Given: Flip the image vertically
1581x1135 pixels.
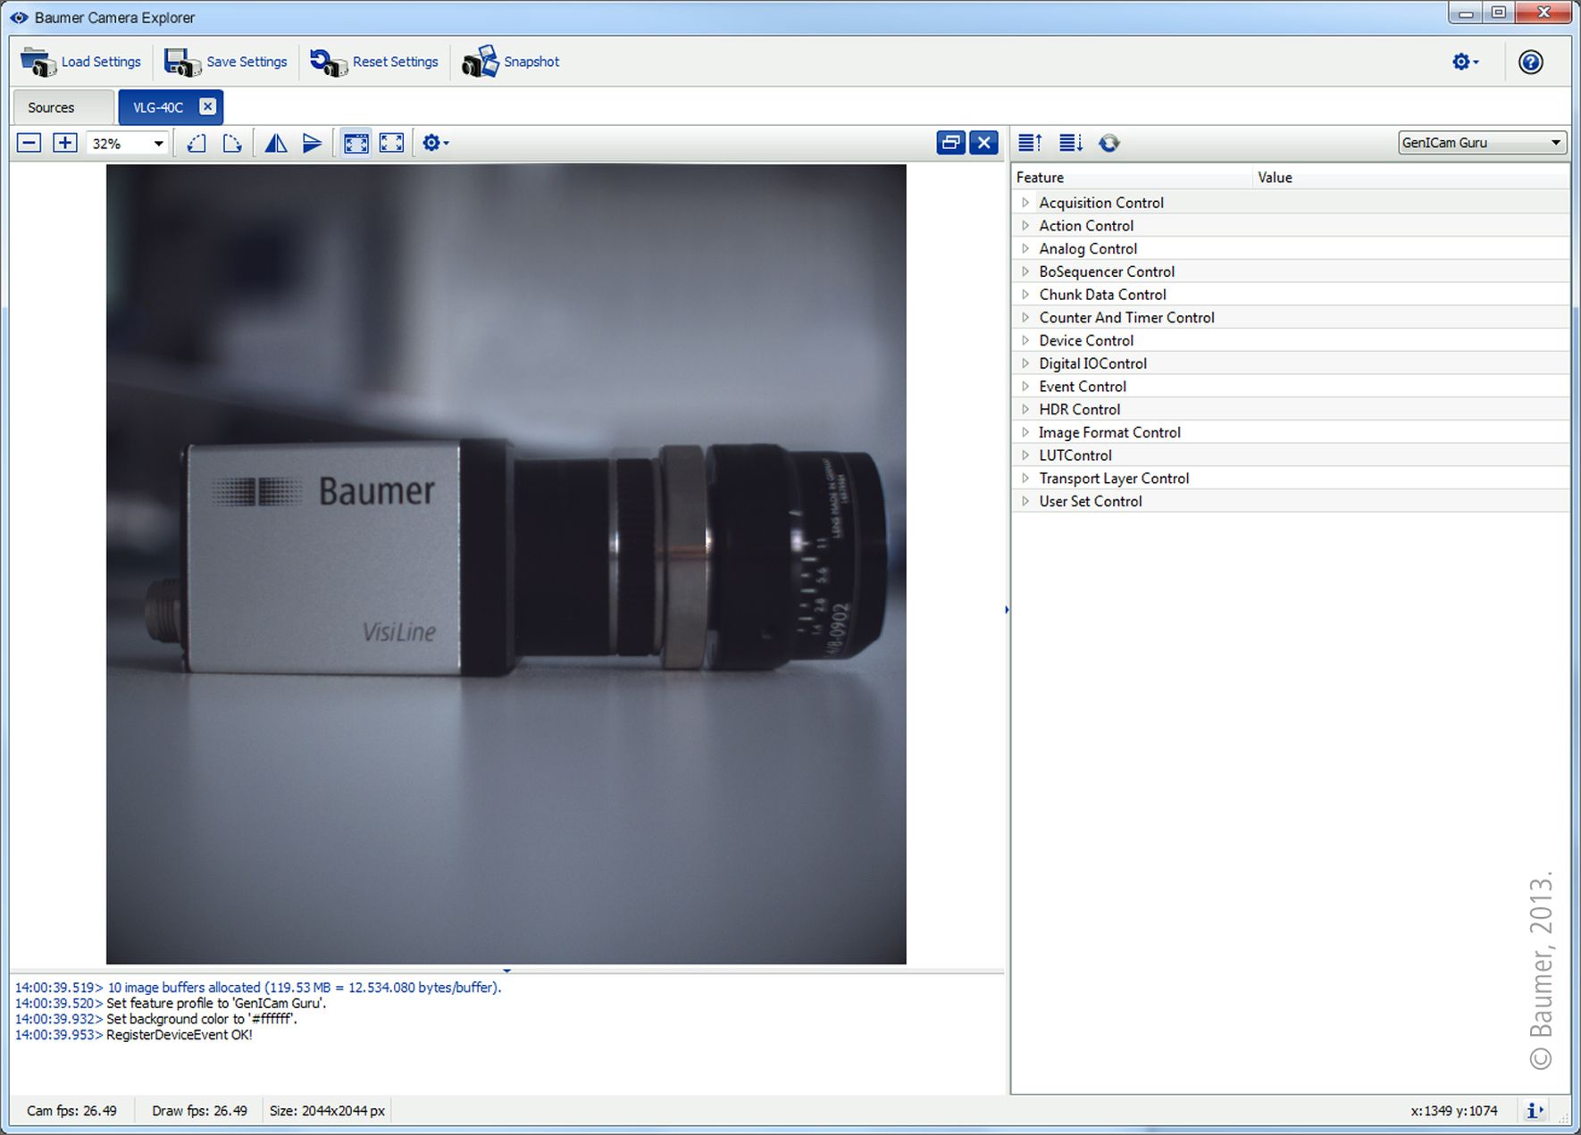Looking at the screenshot, I should [312, 143].
